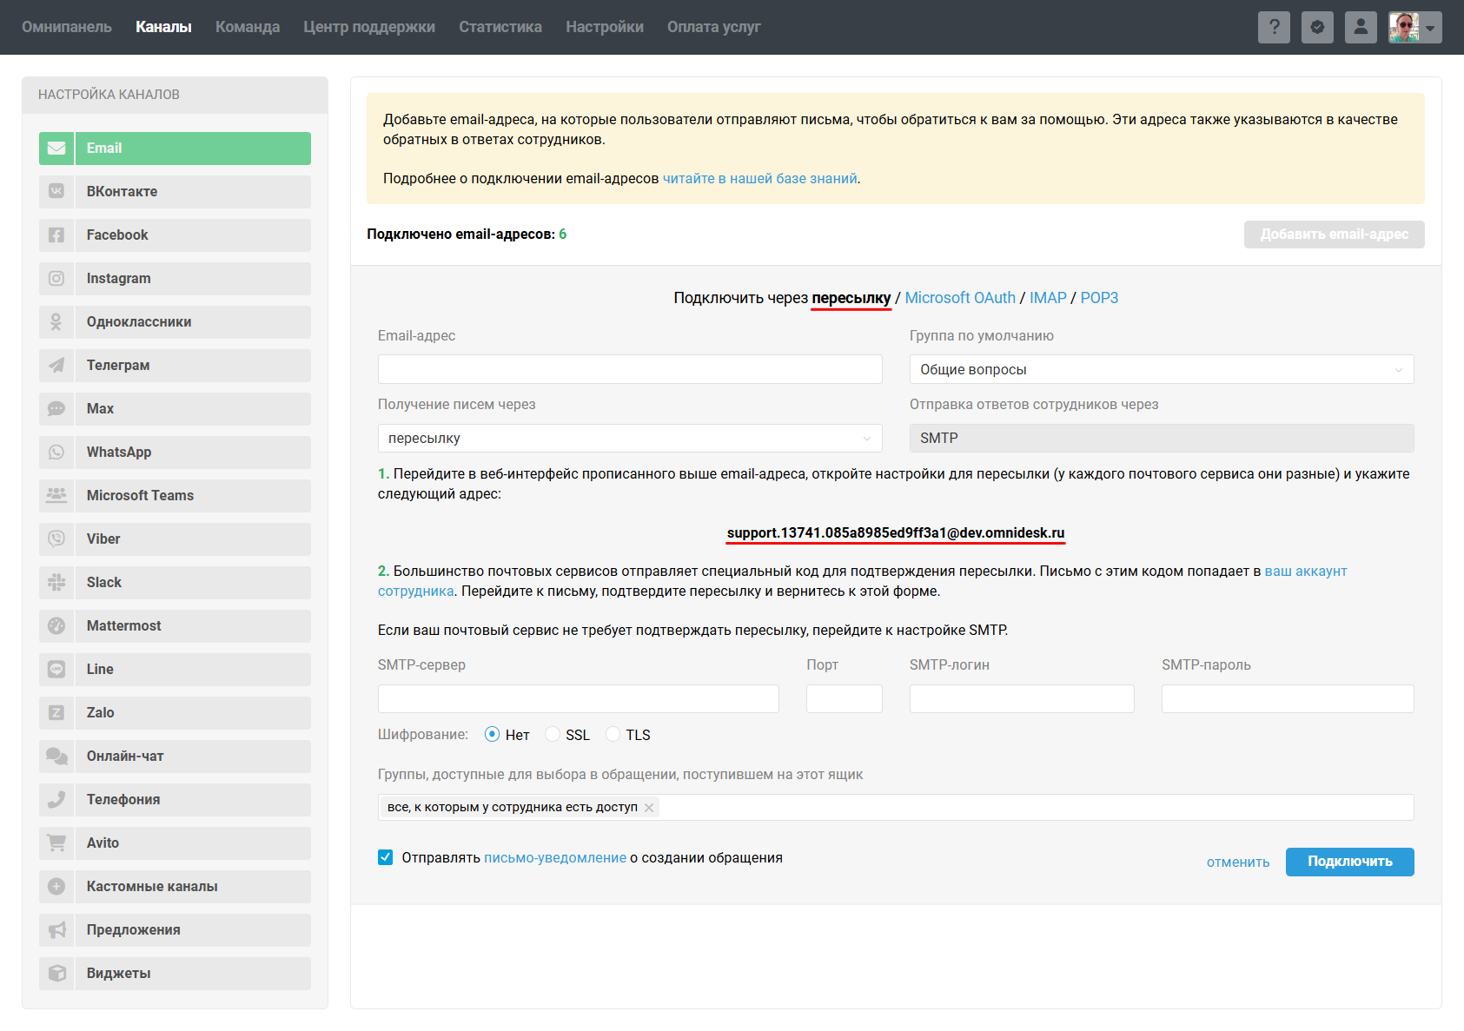1464x1031 pixels.
Task: Select the Viber channel icon
Action: coord(56,539)
